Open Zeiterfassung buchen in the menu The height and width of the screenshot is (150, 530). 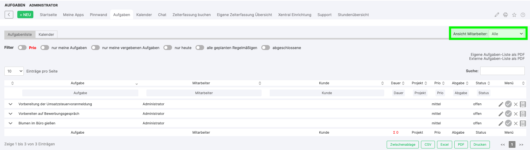click(x=191, y=15)
